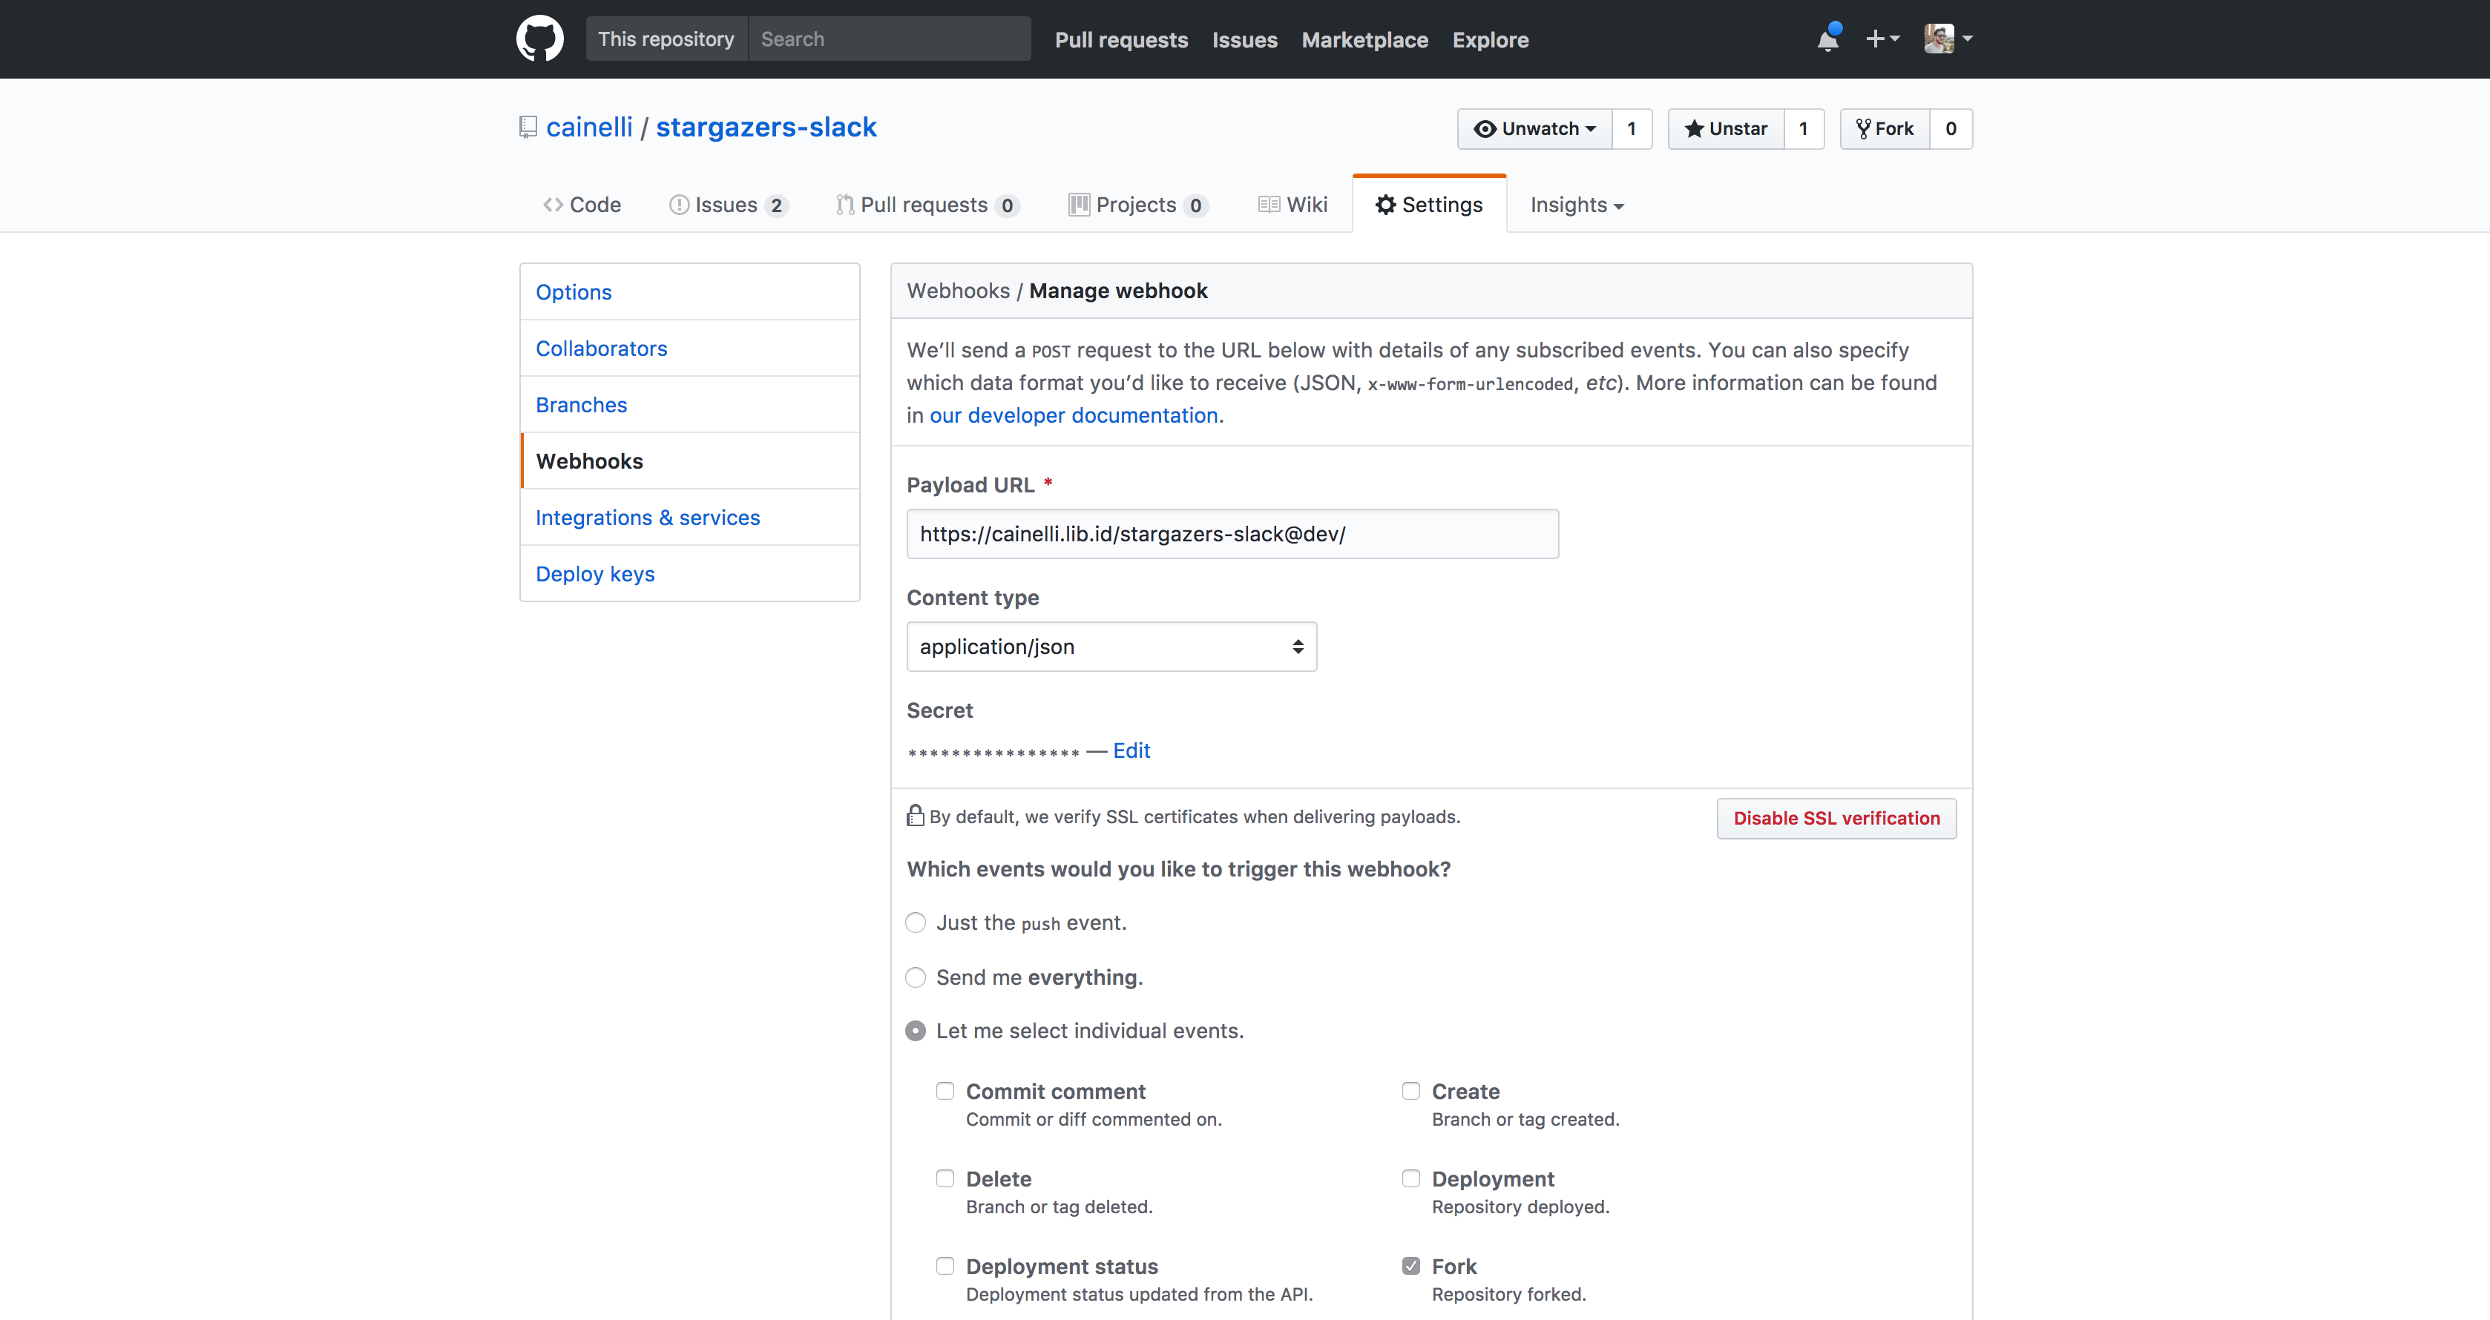
Task: Open Integrations & services in sidebar
Action: (x=689, y=517)
